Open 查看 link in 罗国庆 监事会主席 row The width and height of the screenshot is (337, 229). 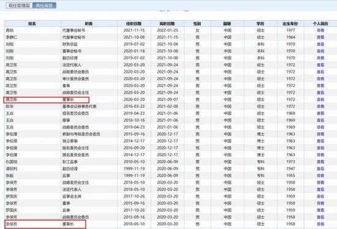[320, 197]
